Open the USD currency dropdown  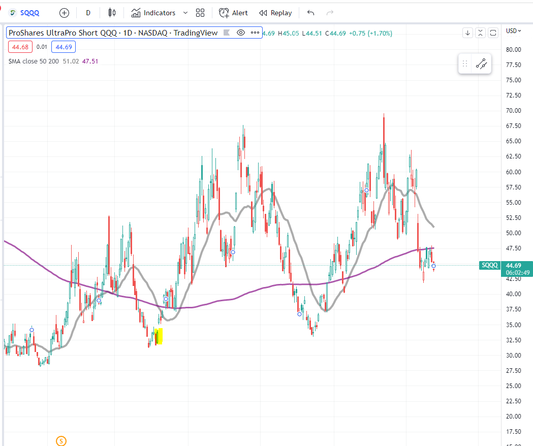click(513, 31)
